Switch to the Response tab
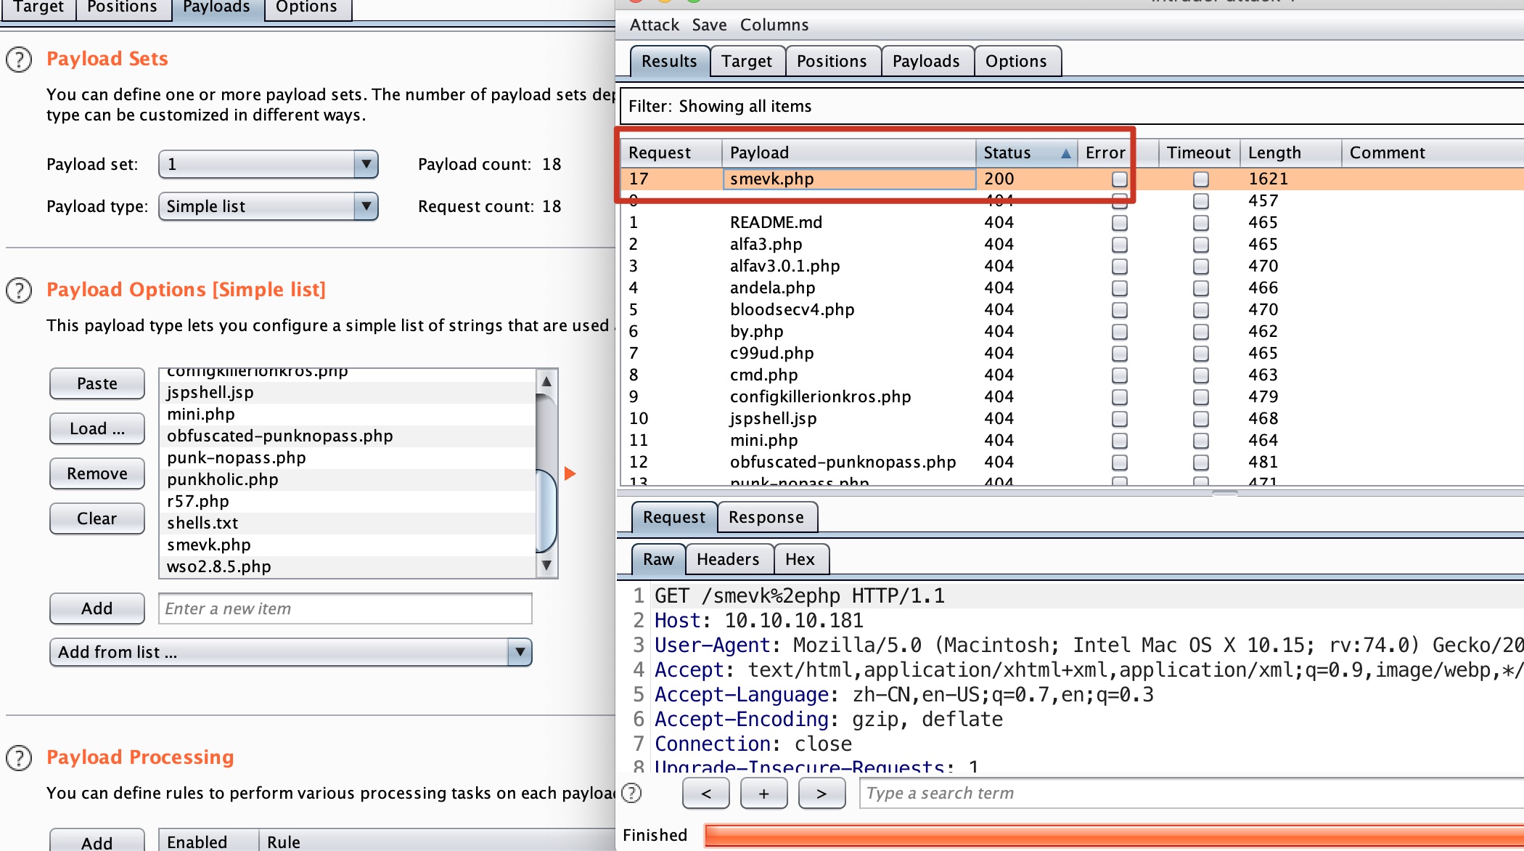1524x851 pixels. pyautogui.click(x=766, y=517)
